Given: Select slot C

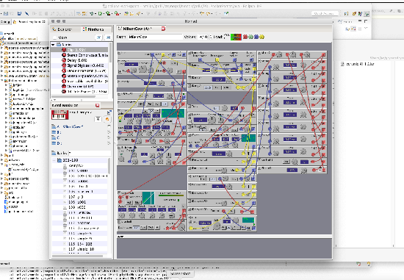Looking at the screenshot, I should click(54, 137).
